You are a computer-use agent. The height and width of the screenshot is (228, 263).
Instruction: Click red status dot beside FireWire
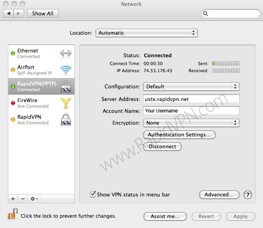click(x=13, y=103)
